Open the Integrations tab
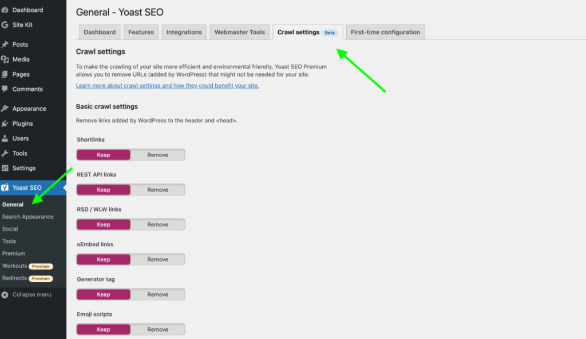 (184, 32)
